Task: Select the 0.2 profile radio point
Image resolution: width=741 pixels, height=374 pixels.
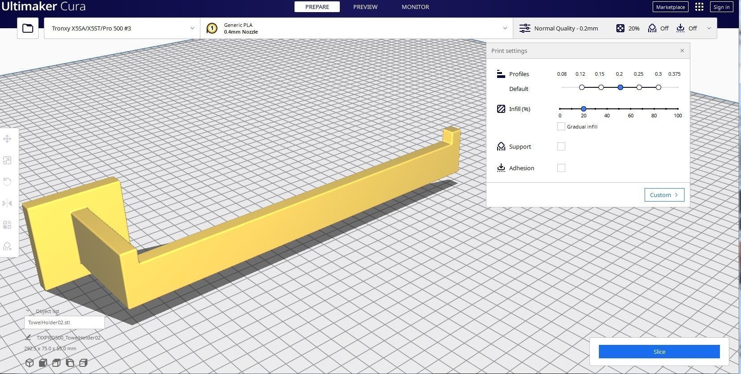Action: (x=620, y=87)
